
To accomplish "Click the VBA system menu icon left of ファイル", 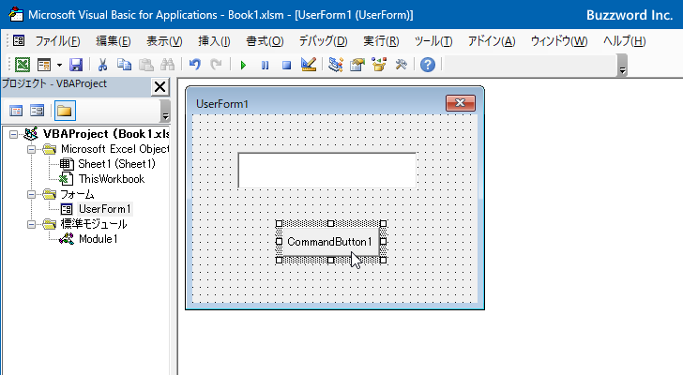I will point(19,41).
